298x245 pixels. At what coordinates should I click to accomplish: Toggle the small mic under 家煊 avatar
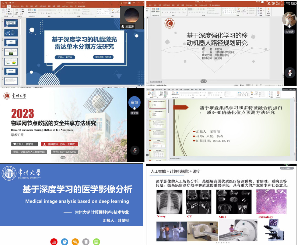(x=134, y=108)
